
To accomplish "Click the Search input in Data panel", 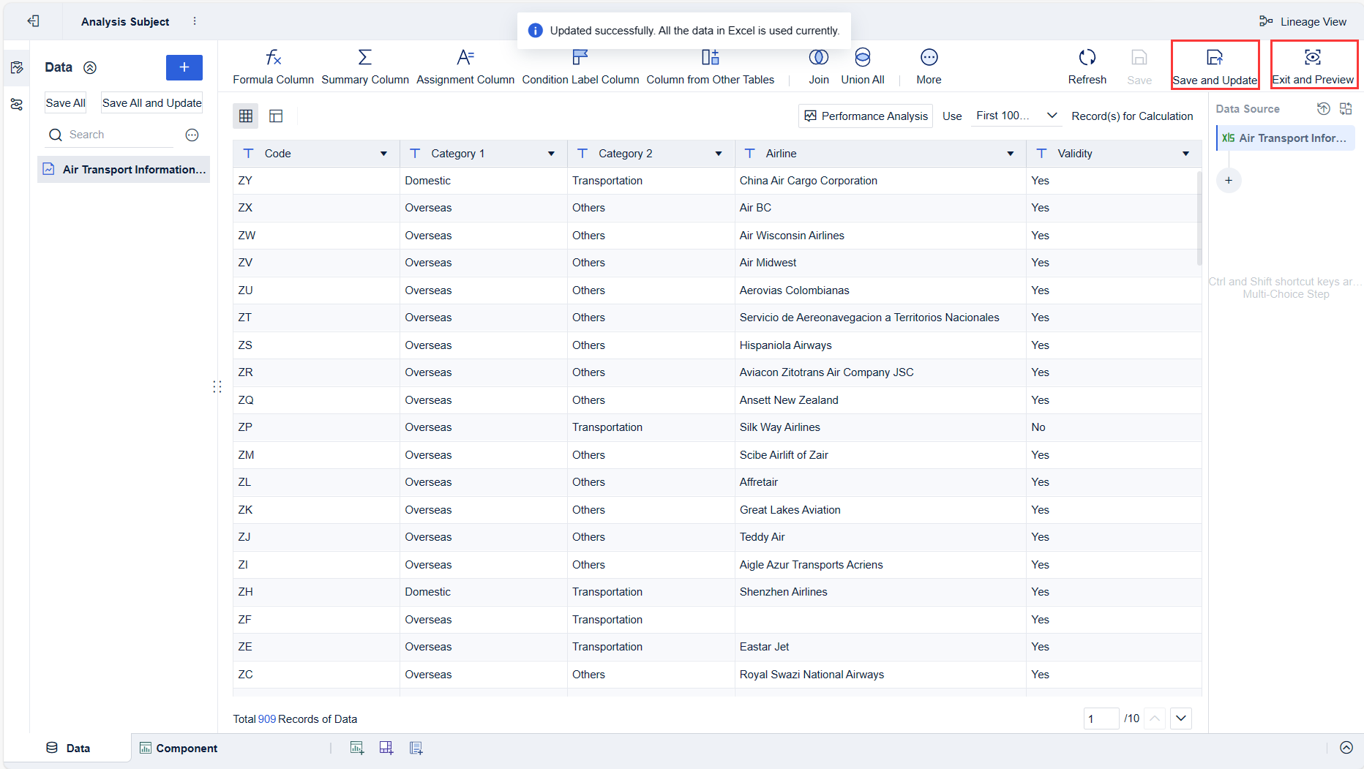I will (117, 135).
